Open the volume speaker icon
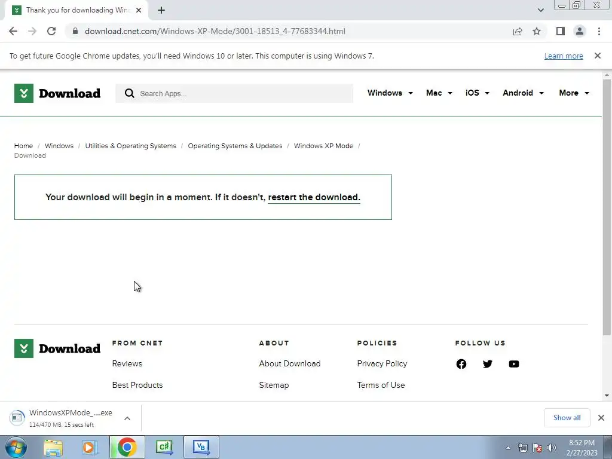The width and height of the screenshot is (612, 459). click(x=552, y=448)
